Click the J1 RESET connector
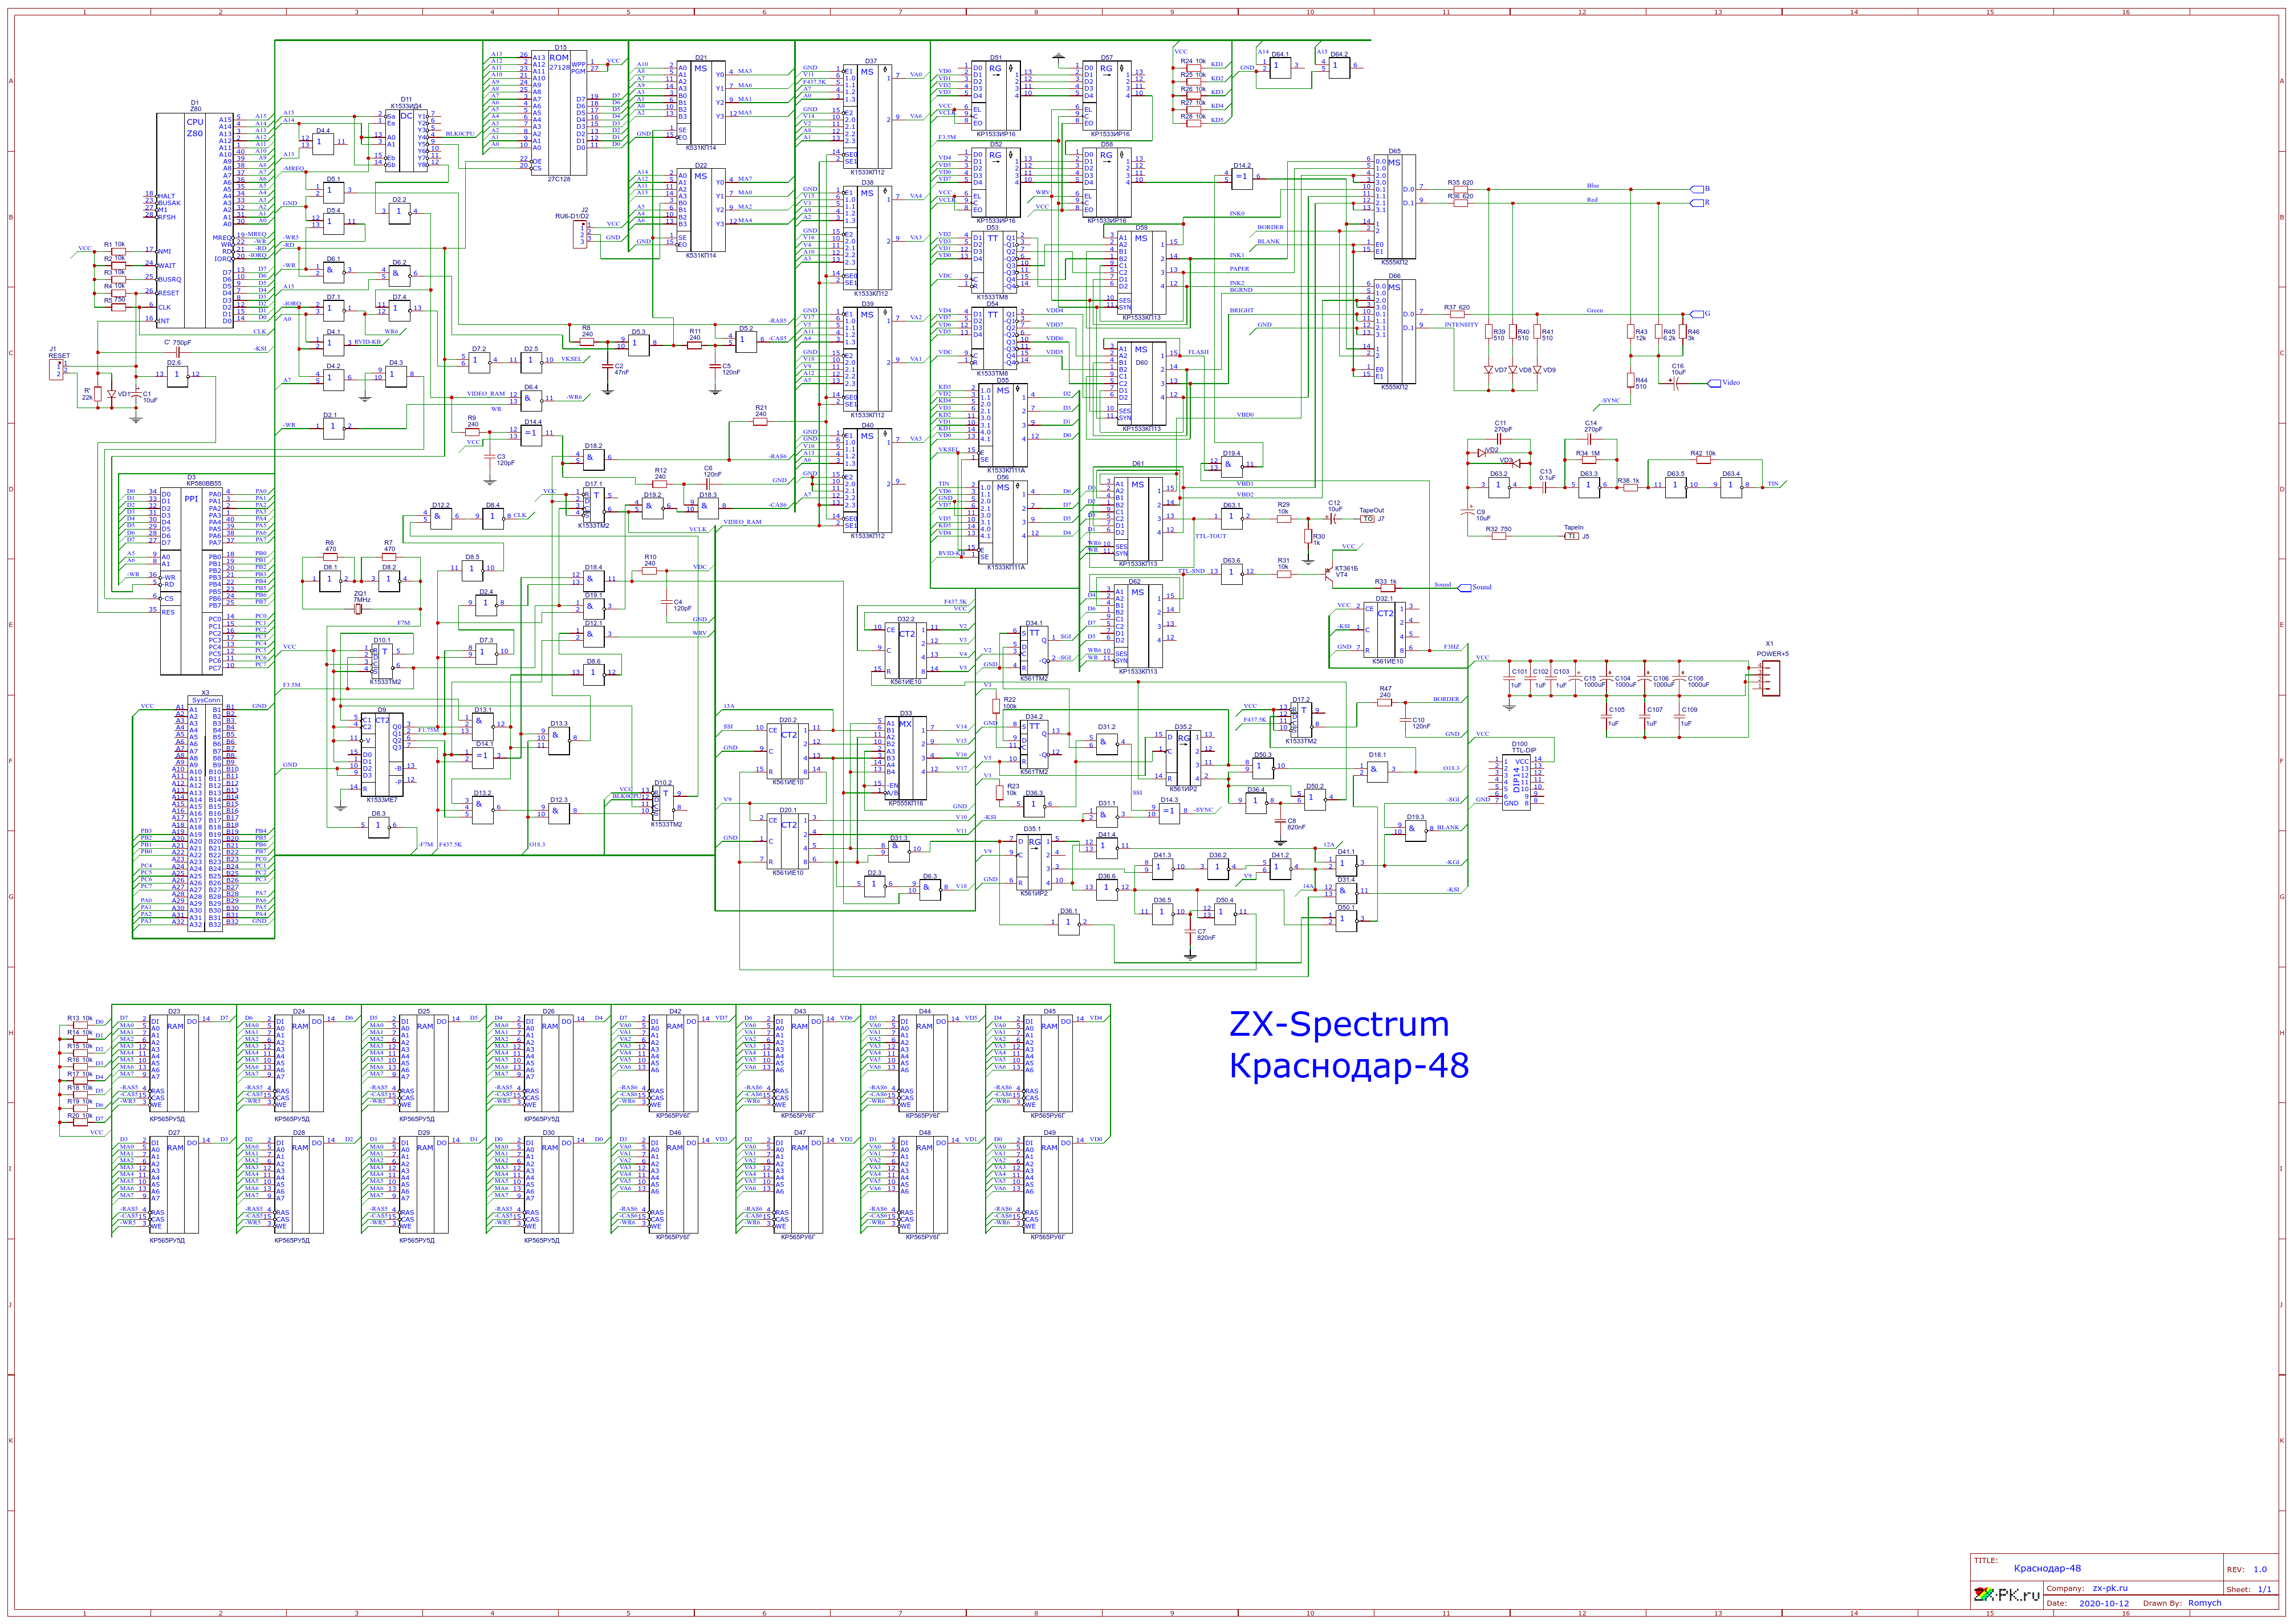Screen dimensions: 2294x1624 click(x=57, y=369)
